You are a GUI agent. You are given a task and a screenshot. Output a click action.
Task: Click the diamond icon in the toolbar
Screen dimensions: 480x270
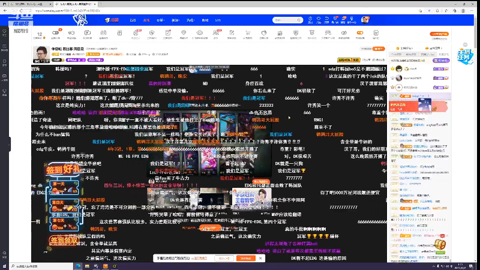pyautogui.click(x=184, y=33)
